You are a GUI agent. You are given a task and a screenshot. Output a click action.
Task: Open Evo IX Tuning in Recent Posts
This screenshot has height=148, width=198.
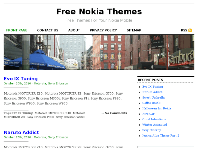click(x=153, y=87)
